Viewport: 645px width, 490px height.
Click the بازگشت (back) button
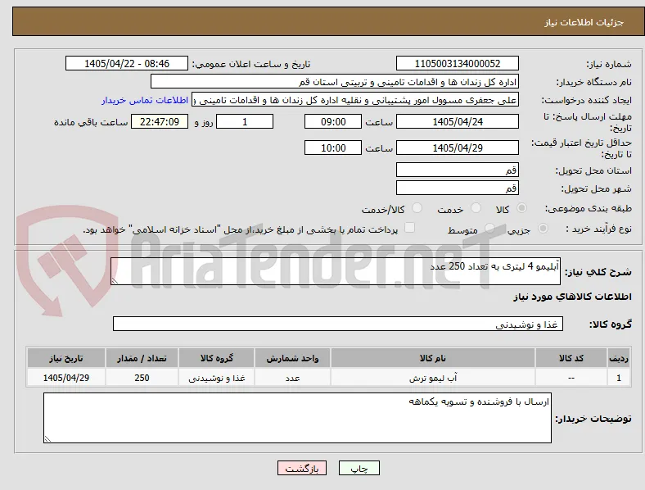302,468
